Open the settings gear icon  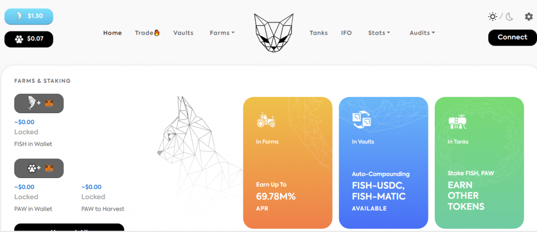pos(529,16)
